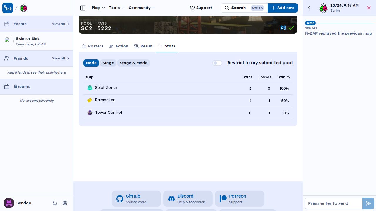Click the Splat Zones mode icon
This screenshot has height=211, width=376.
[x=90, y=88]
